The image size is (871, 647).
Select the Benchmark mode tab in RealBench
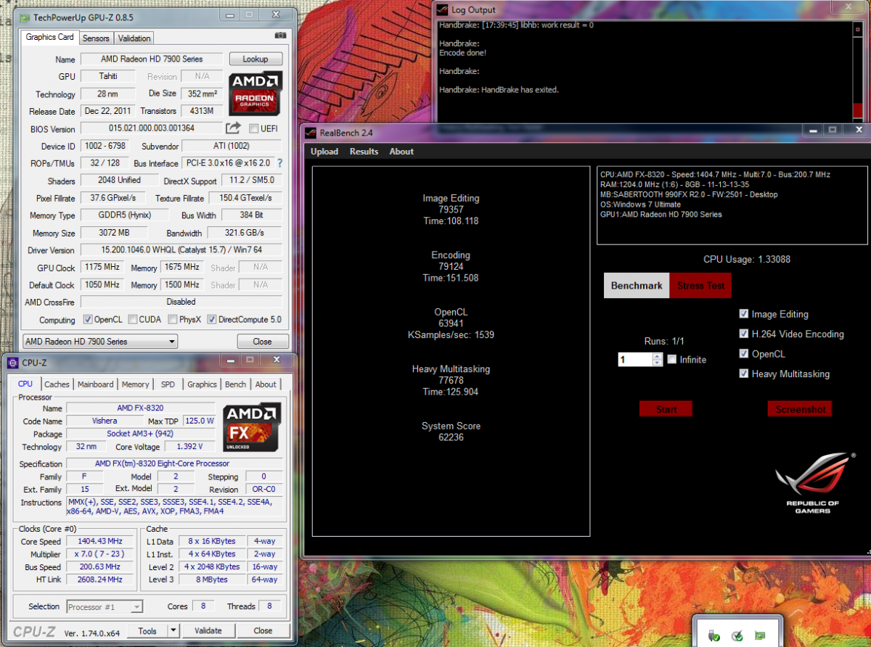(637, 286)
